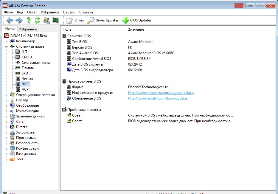Image resolution: width=278 pixels, height=194 pixels.
Task: Switch to the Избранное sidebar tab
Action: (x=28, y=29)
